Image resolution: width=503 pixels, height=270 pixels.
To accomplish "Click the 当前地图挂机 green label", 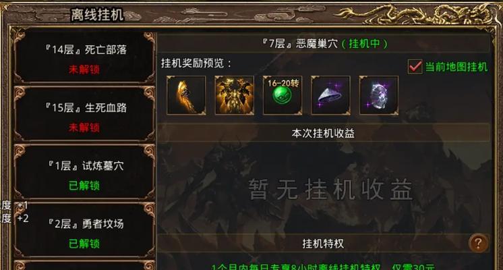I will pos(456,67).
